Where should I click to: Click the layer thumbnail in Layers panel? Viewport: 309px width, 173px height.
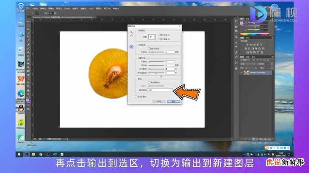[246, 73]
